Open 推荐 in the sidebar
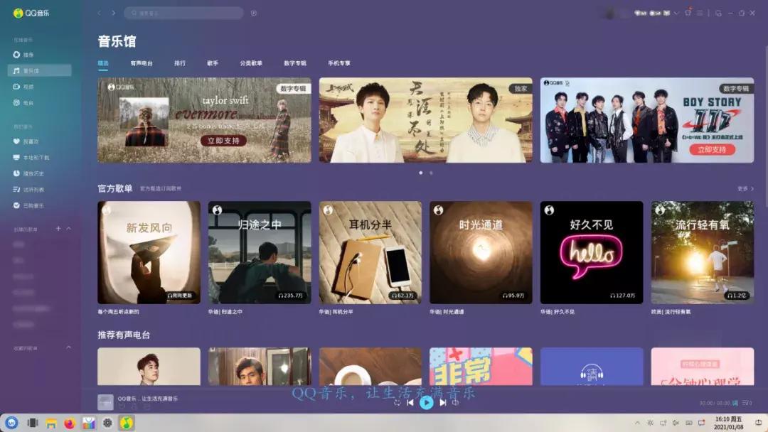The width and height of the screenshot is (768, 432). [23, 55]
